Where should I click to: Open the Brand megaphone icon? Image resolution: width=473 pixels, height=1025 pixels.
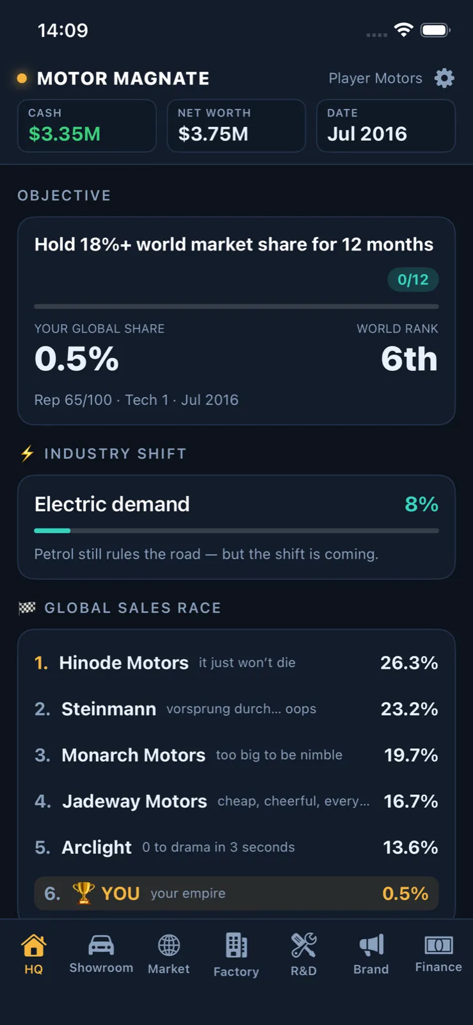[x=371, y=945]
